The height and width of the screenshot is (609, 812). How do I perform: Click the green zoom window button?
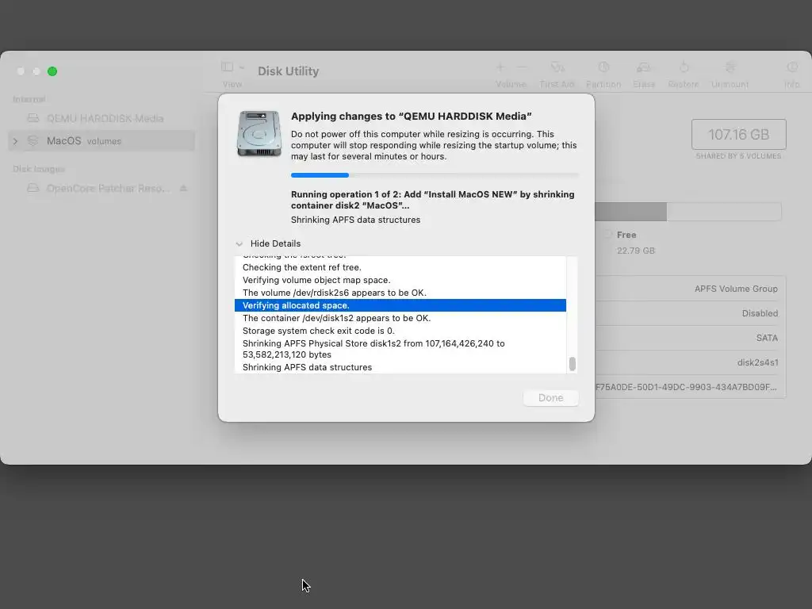click(x=52, y=71)
